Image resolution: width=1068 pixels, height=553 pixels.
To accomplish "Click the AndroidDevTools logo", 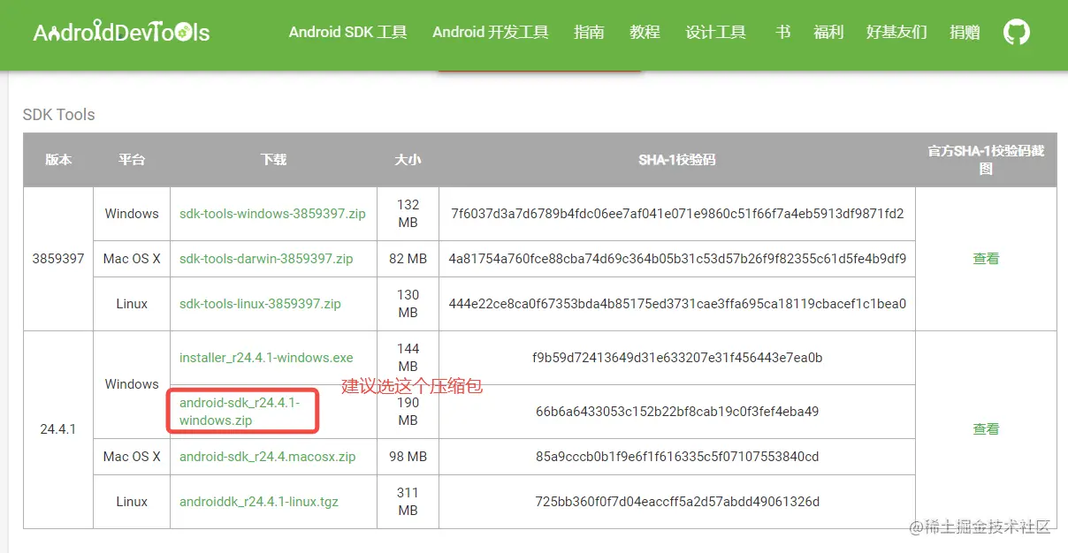I will [x=121, y=33].
